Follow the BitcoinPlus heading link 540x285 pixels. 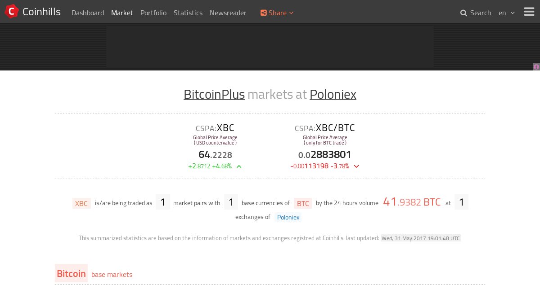coord(214,94)
